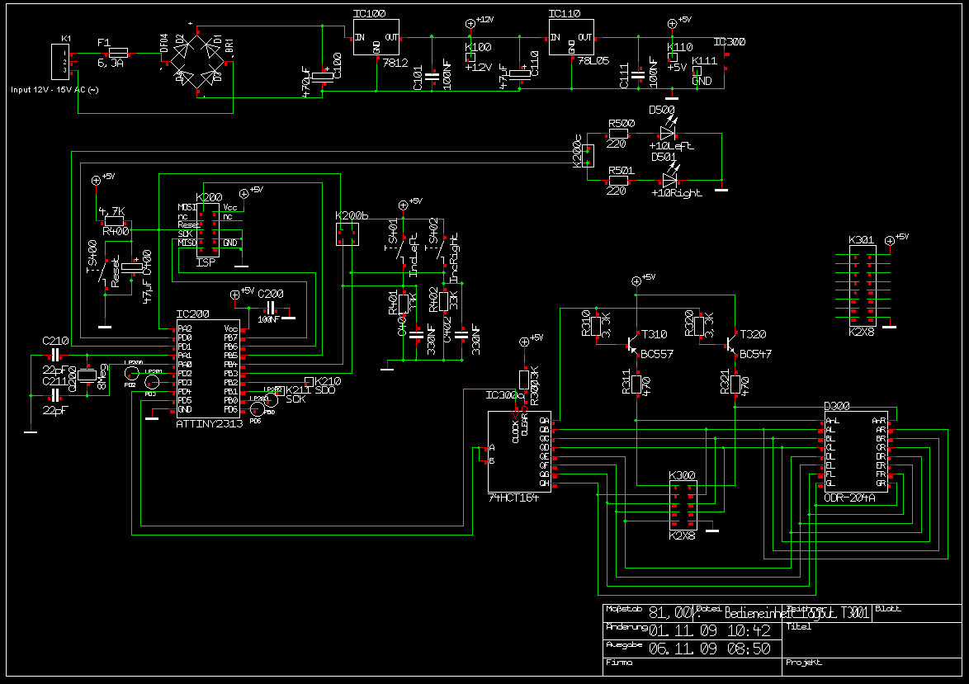
Task: Click the bridge rectifier BR1 diodes
Action: point(198,60)
